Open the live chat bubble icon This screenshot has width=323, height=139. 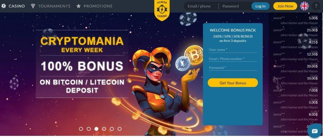click(x=315, y=131)
